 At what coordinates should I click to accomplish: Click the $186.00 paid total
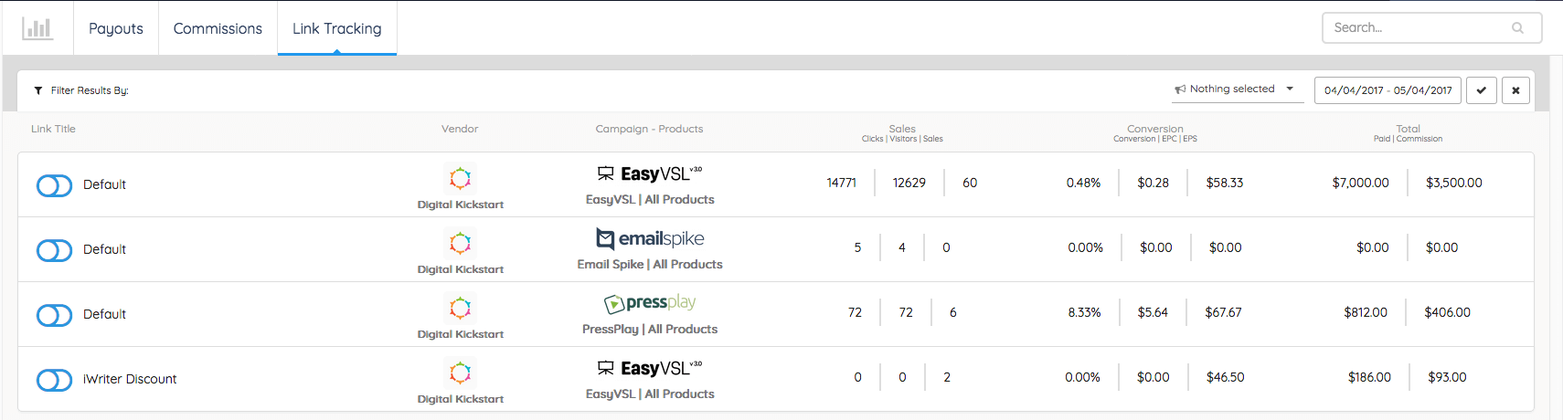point(1369,377)
